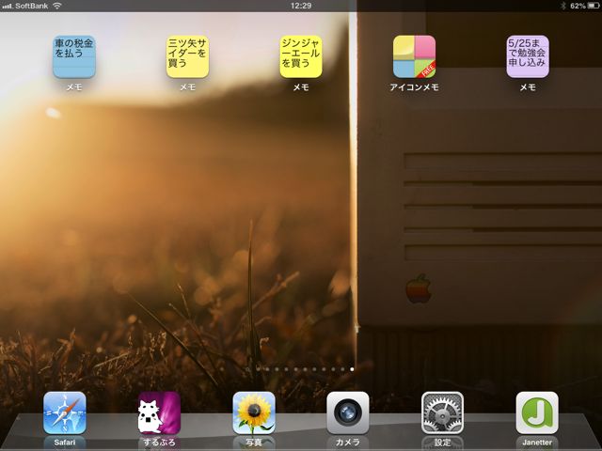Tap the last highlighted page indicator dot
Screen dimensions: 602x451
352,369
